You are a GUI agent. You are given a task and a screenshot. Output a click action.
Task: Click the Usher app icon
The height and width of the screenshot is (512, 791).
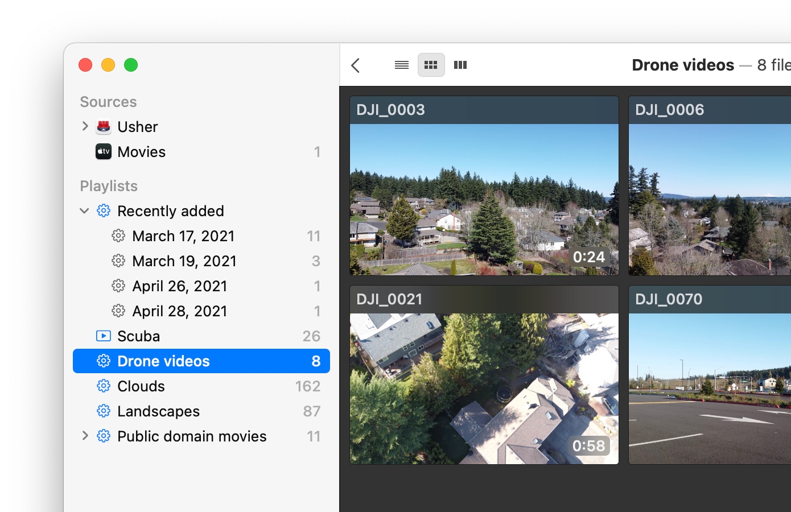[x=104, y=126]
